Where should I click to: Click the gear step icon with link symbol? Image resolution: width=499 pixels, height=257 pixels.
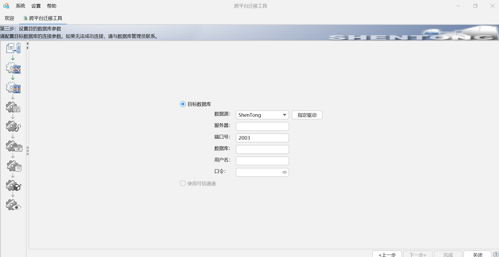(x=13, y=126)
